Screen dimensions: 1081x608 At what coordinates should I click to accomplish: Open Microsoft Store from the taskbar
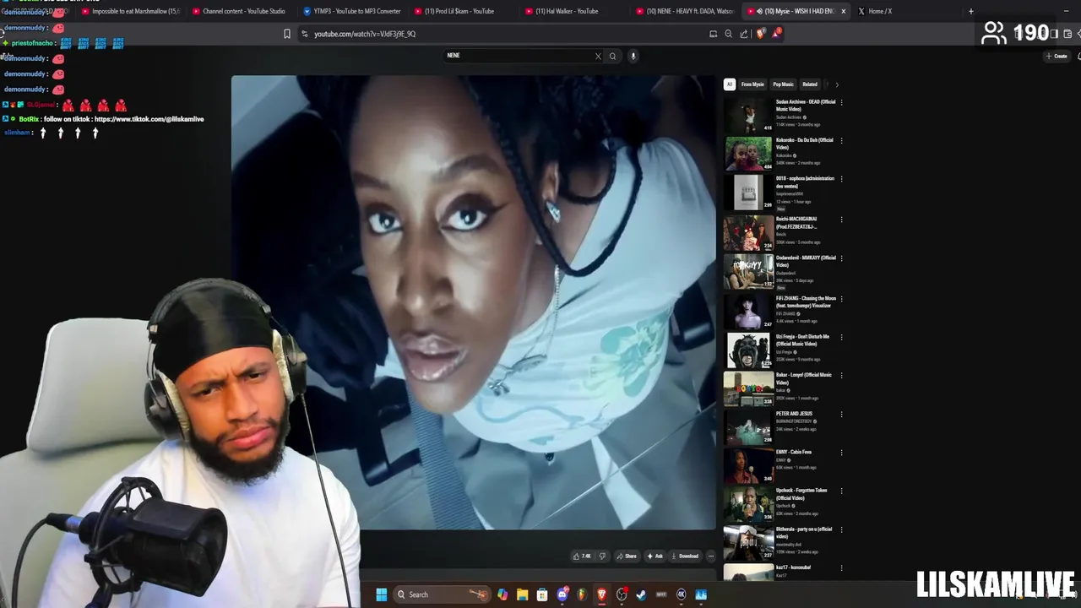pyautogui.click(x=542, y=594)
